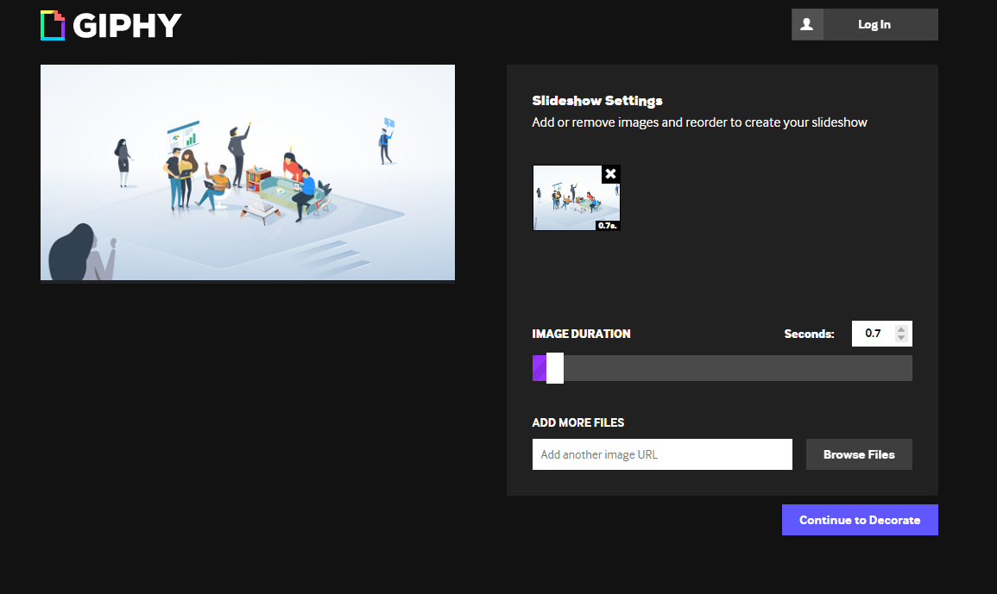Select the slideshow image thumbnail

coord(570,200)
